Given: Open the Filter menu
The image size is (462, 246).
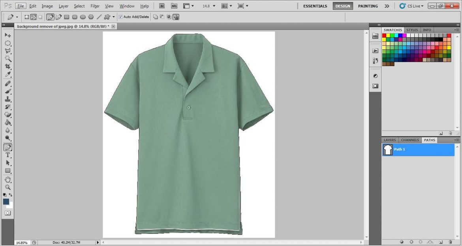Looking at the screenshot, I should click(95, 6).
